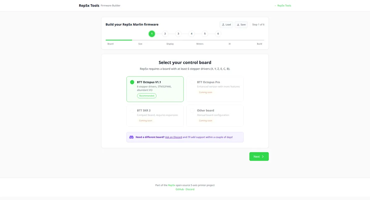Image resolution: width=370 pixels, height=200 pixels.
Task: Click the upload icon on Load button
Action: pyautogui.click(x=223, y=25)
